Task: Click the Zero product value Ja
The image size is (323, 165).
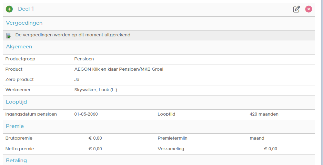Action: 77,80
